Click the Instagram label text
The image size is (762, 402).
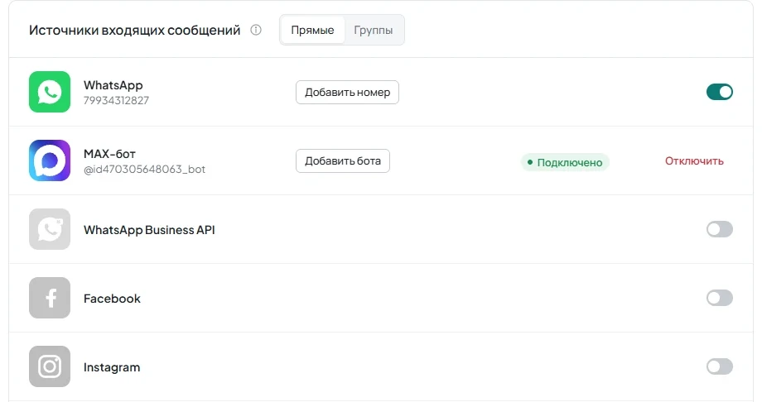coord(112,367)
